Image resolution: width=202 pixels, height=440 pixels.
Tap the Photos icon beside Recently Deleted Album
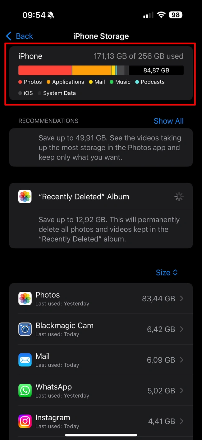point(25,197)
